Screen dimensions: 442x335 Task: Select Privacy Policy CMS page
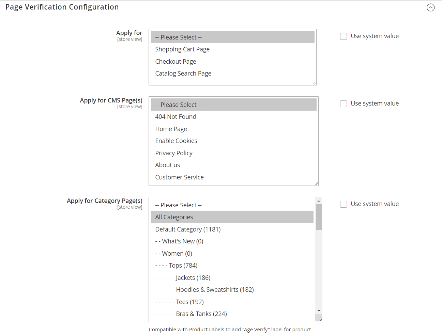[174, 153]
